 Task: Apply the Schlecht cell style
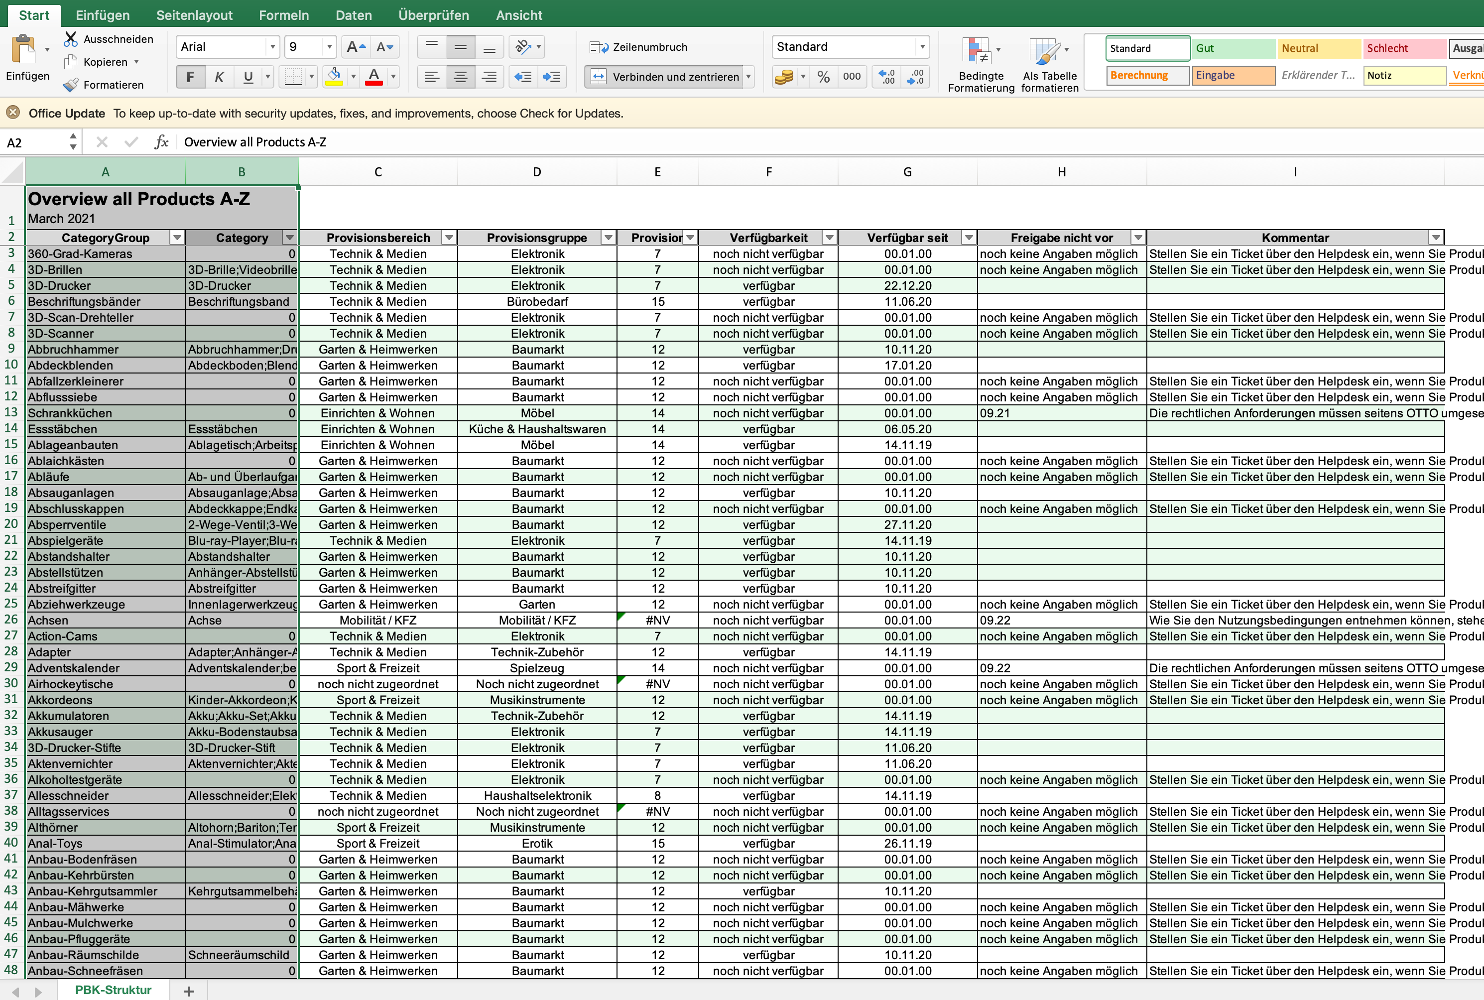pyautogui.click(x=1404, y=48)
